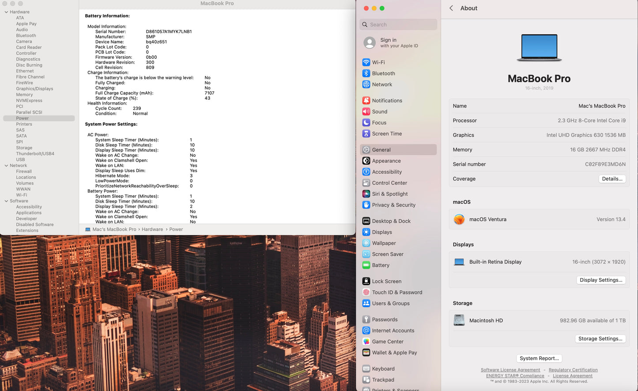Open Notifications settings icon
Image resolution: width=638 pixels, height=391 pixels.
[366, 101]
